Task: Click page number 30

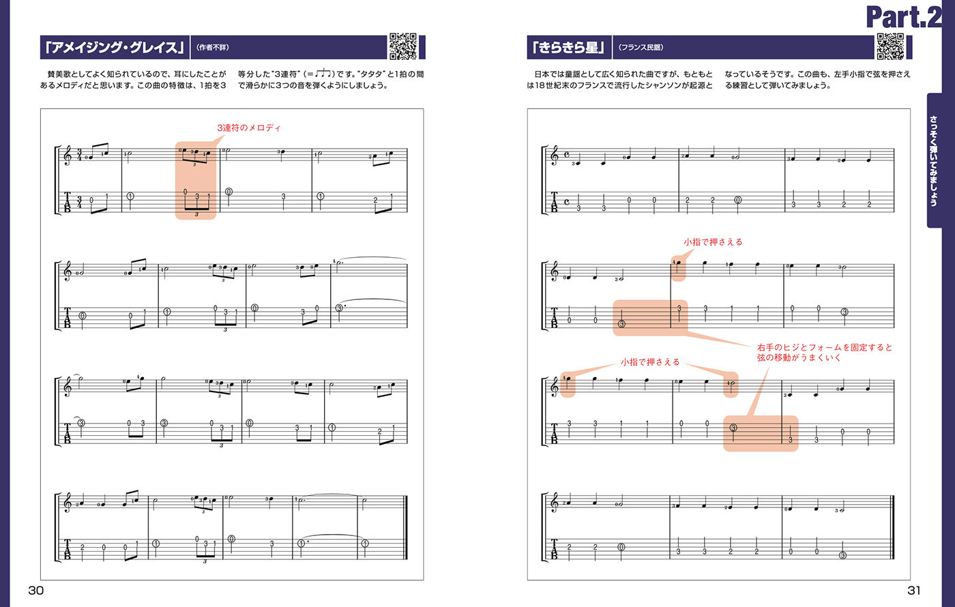Action: click(x=35, y=591)
